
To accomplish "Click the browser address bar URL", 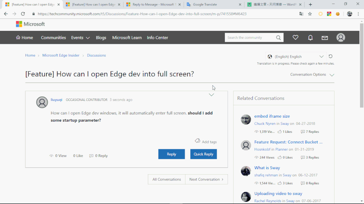I will point(142,14).
